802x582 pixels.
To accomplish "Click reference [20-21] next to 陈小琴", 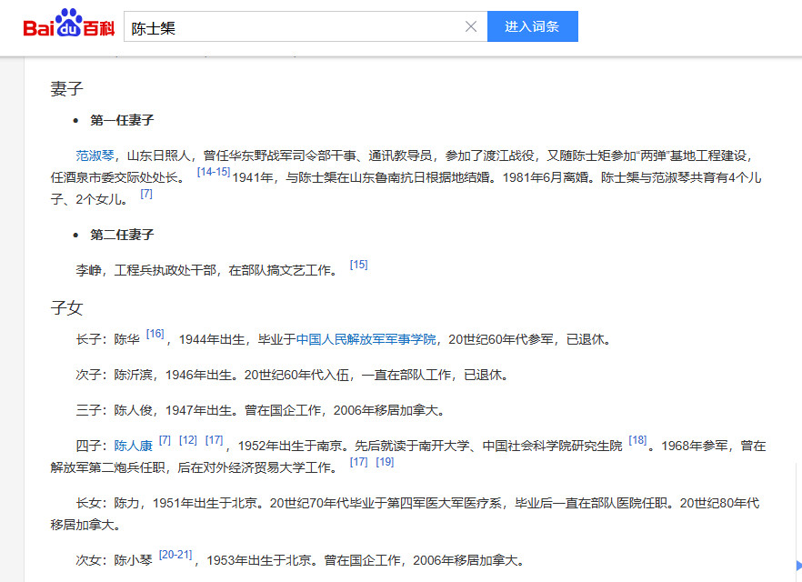I will click(175, 553).
